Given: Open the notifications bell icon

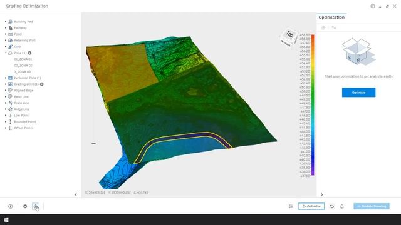Looking at the screenshot, I should pyautogui.click(x=342, y=206).
